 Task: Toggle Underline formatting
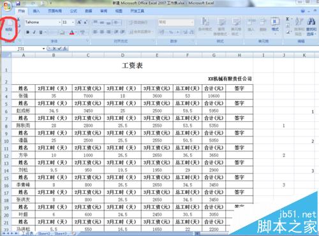coord(40,33)
